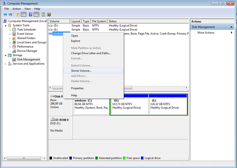This screenshot has height=168, width=237.
Task: Click the Event Viewer icon
Action: (x=14, y=34)
